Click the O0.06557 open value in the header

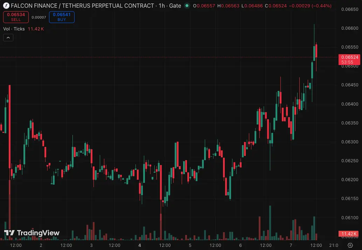pyautogui.click(x=204, y=6)
